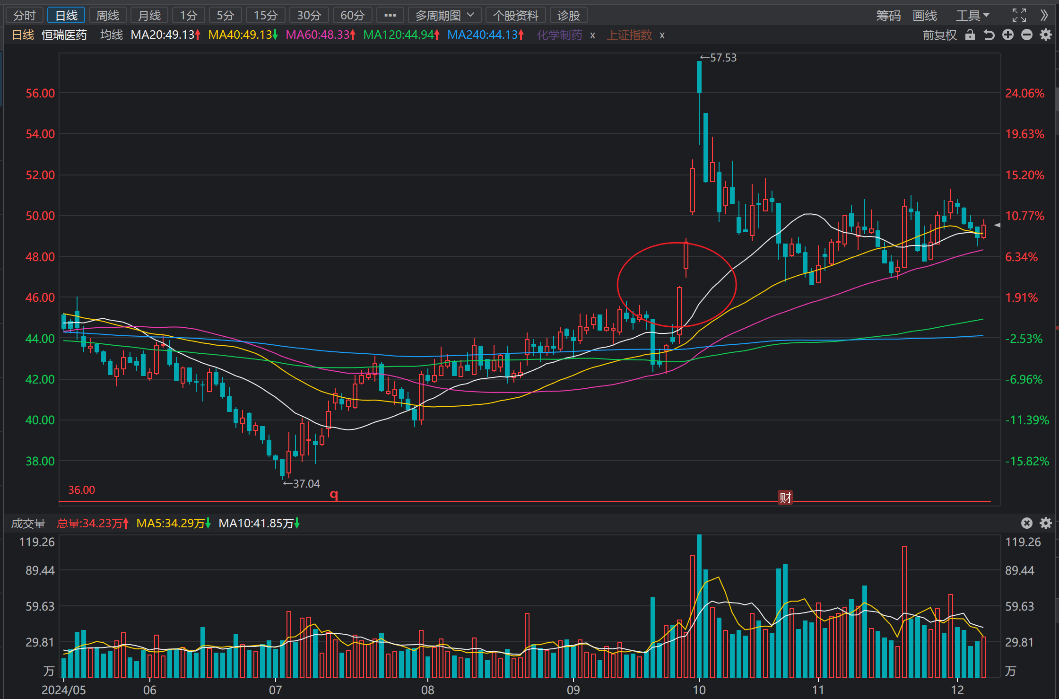The image size is (1059, 699).
Task: Show more period options via ellipsis
Action: click(390, 16)
